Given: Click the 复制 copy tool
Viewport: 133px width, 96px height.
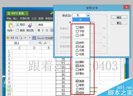Looking at the screenshot, I should click(20, 30).
